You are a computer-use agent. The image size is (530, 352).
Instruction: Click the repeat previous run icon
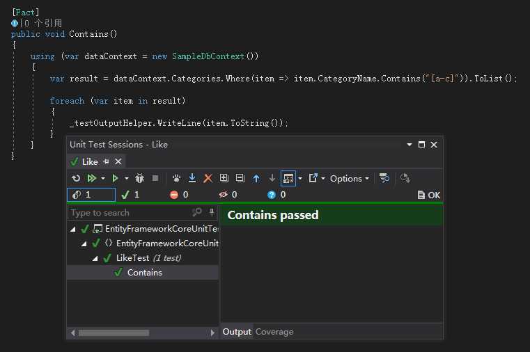pos(76,178)
